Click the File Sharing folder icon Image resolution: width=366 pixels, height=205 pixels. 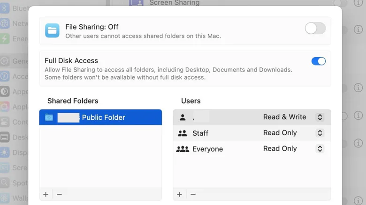click(52, 30)
